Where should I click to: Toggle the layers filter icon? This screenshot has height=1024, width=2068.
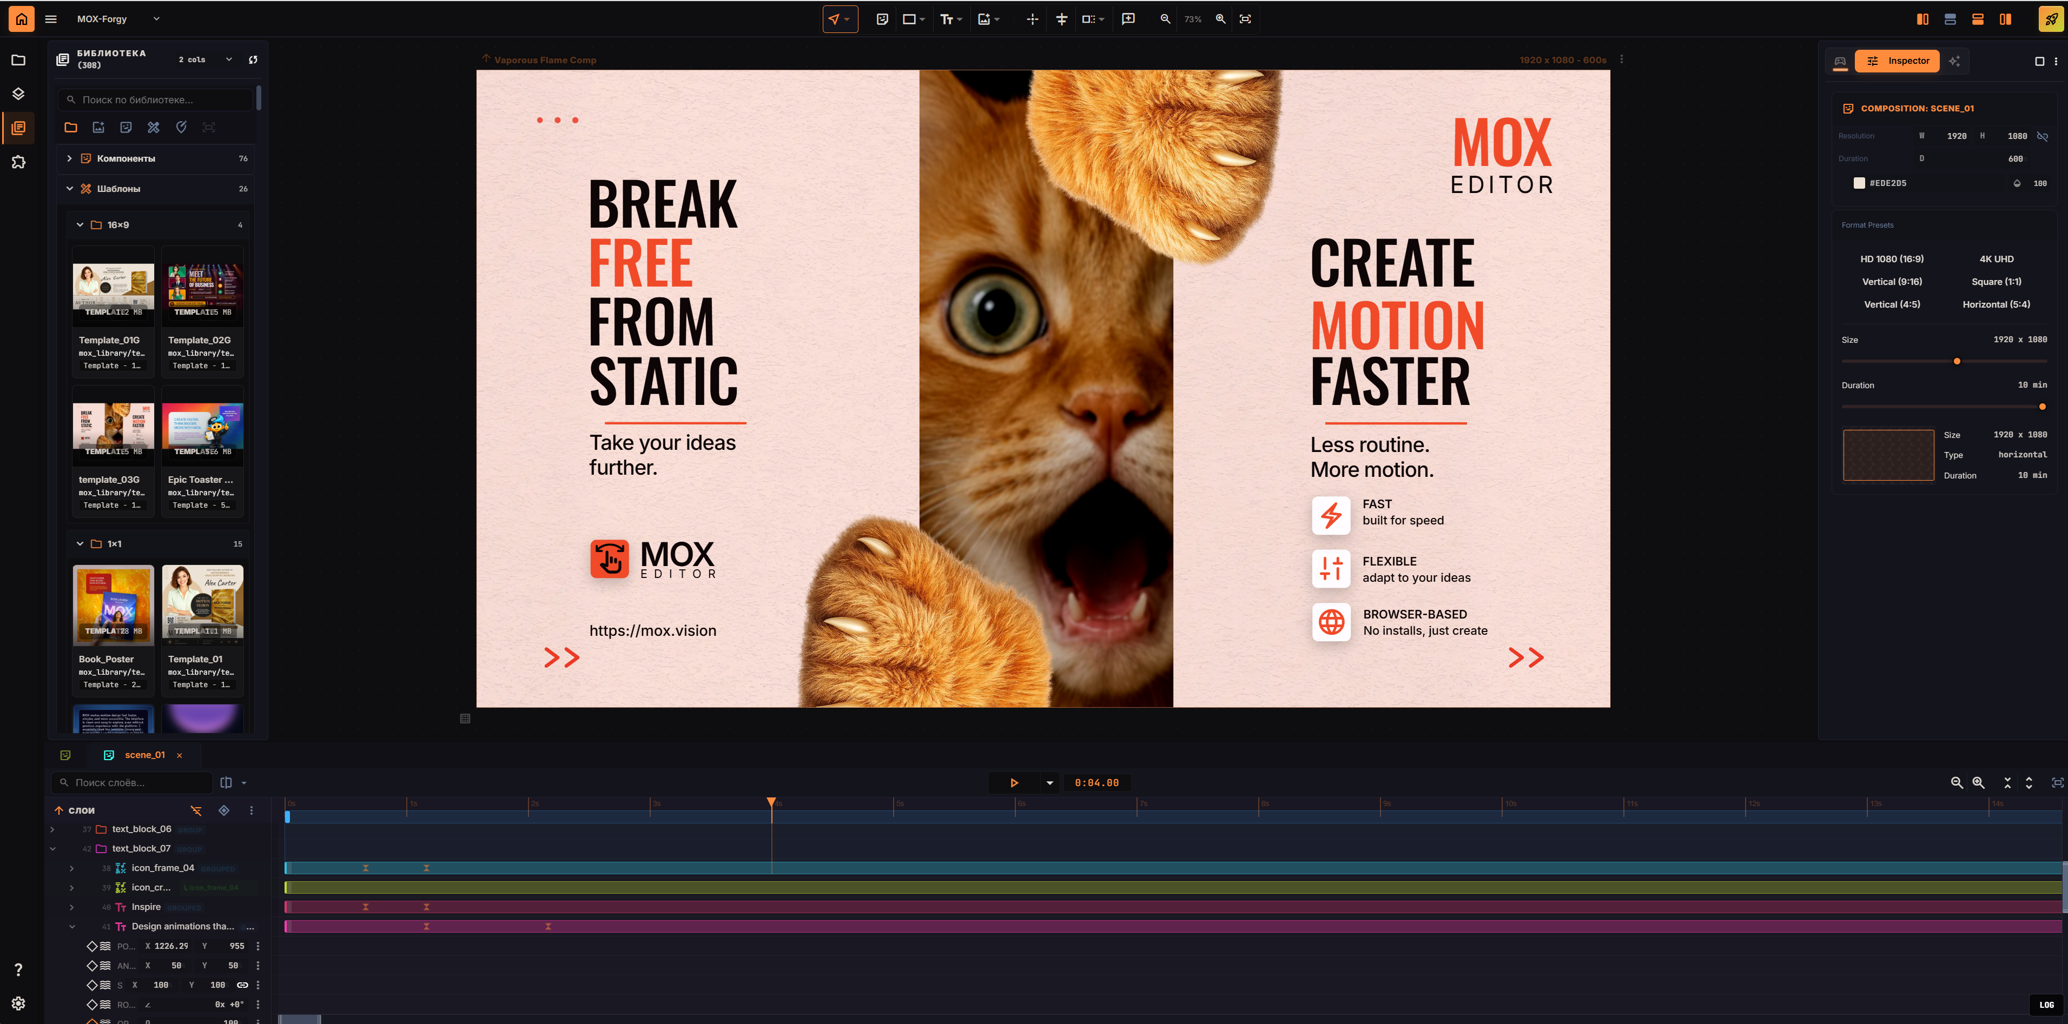point(196,810)
